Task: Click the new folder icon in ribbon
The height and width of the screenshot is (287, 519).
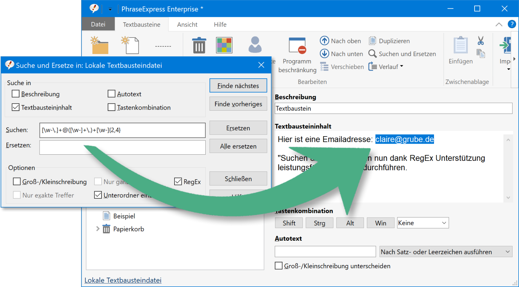Action: [99, 45]
